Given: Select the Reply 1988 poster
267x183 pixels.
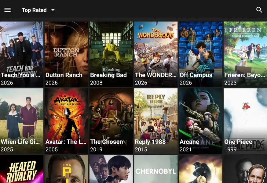Looking at the screenshot, I should (x=156, y=121).
